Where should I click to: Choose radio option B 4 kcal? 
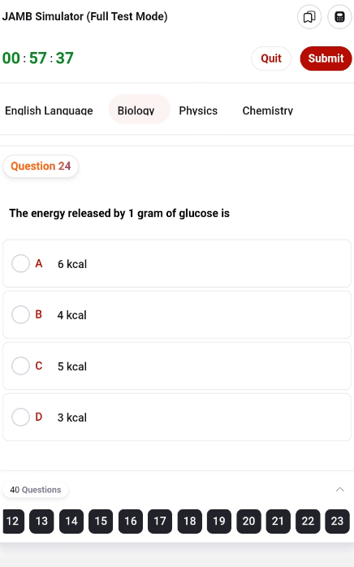click(20, 314)
